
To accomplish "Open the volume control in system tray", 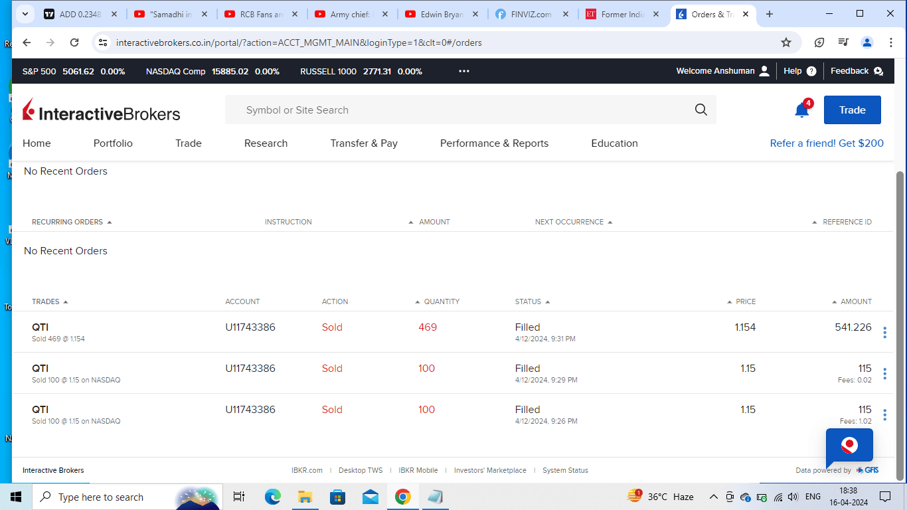I will point(793,497).
